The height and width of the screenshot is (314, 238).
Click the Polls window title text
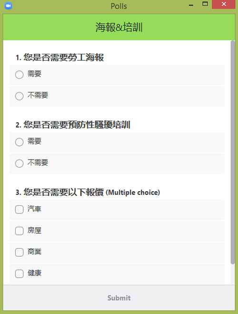[x=119, y=6]
